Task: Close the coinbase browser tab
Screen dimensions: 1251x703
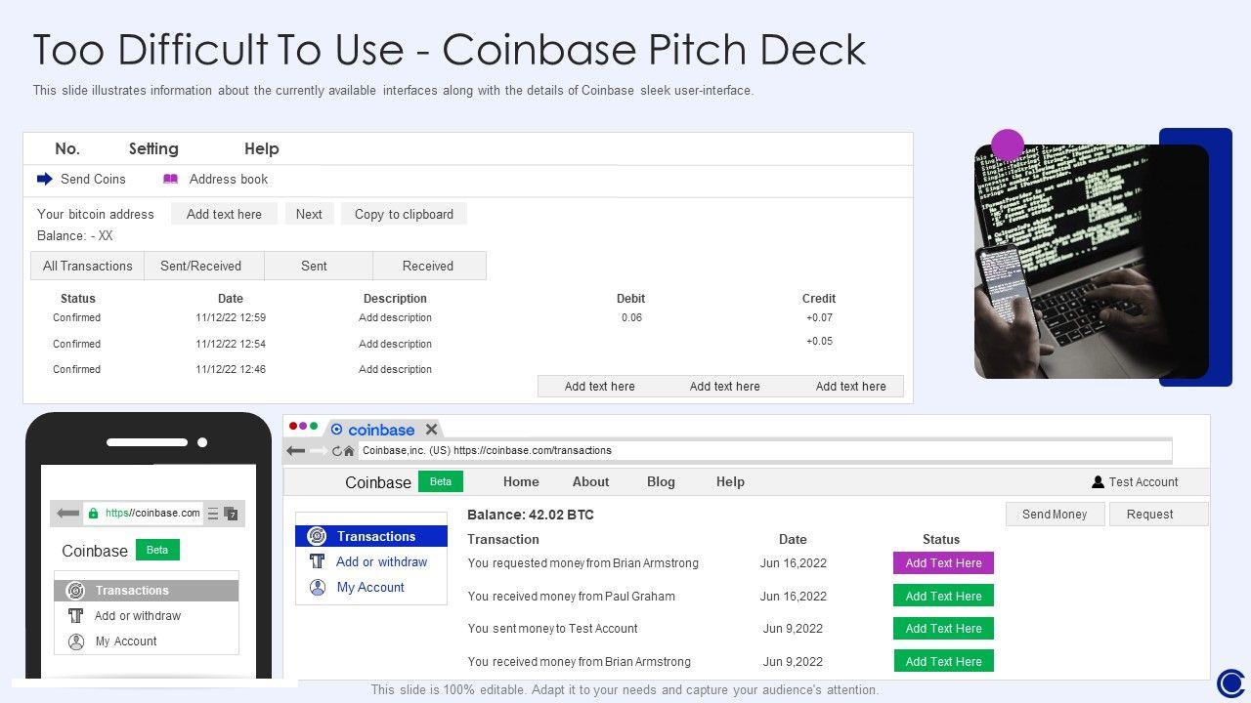Action: [431, 430]
